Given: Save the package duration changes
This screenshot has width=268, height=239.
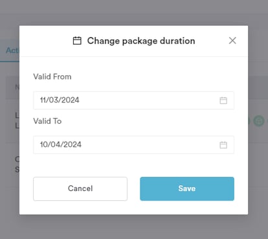Looking at the screenshot, I should coord(187,188).
